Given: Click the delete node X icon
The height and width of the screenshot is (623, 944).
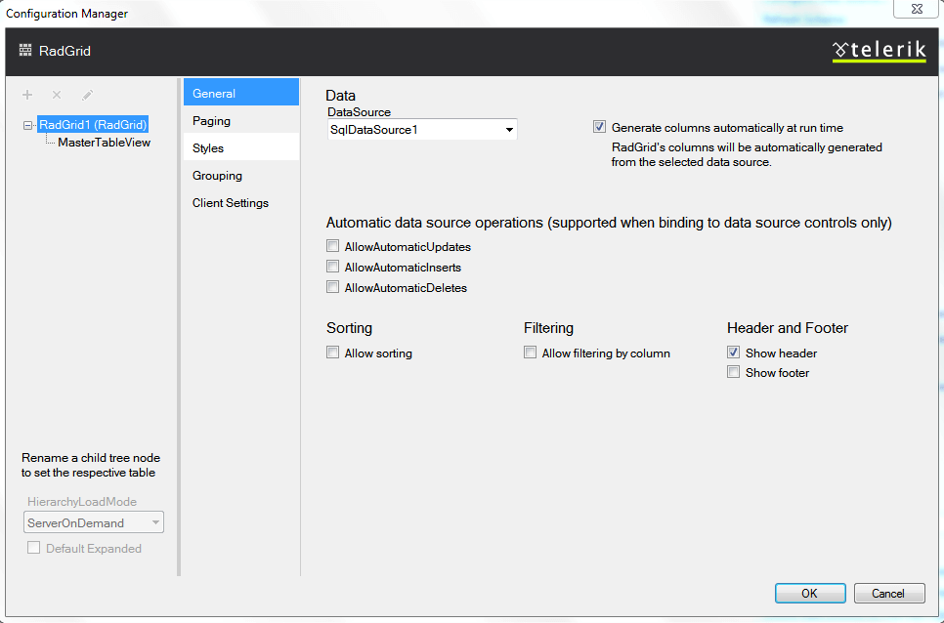Looking at the screenshot, I should coord(57,95).
